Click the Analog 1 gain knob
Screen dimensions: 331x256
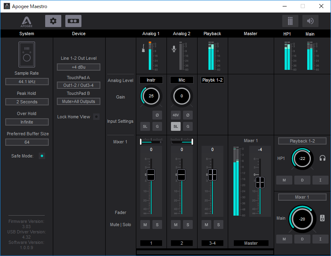151,96
